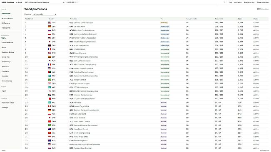This screenshot has height=152, width=271.
Task: Go to All fighters in the sidebar
Action: pos(5,23)
